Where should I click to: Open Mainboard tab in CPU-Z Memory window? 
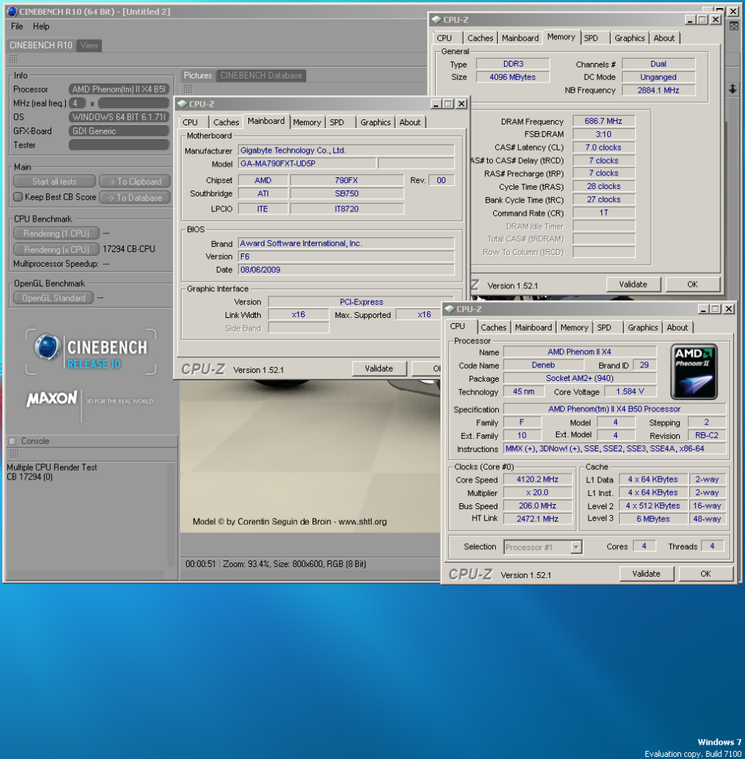(520, 38)
